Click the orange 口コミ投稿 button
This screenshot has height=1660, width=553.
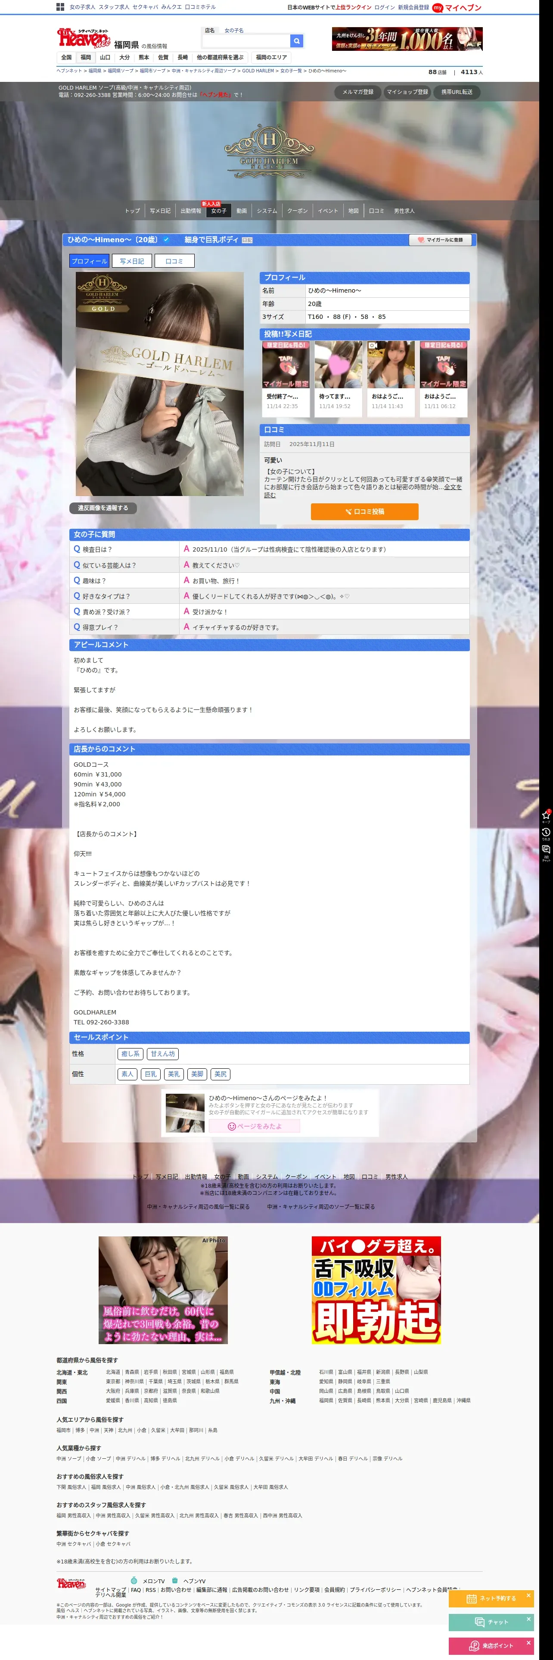tap(364, 511)
